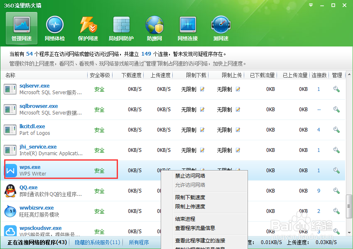The image size is (353, 249).
Task: Open the wwbizsrv.exe program link
Action: [37, 207]
